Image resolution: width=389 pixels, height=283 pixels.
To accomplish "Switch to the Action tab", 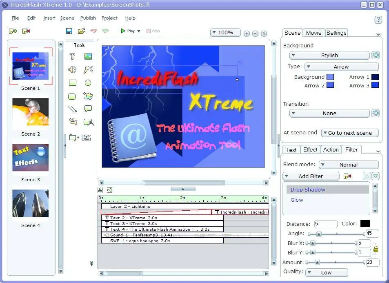I will (x=331, y=149).
